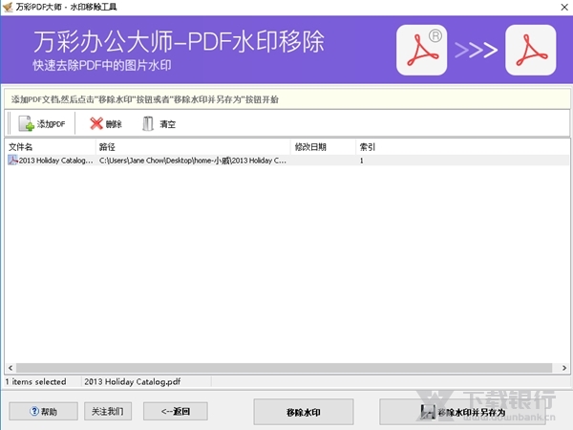Start the 移除水印 remove watermark button
Viewport: 573px width, 430px height.
coord(304,412)
